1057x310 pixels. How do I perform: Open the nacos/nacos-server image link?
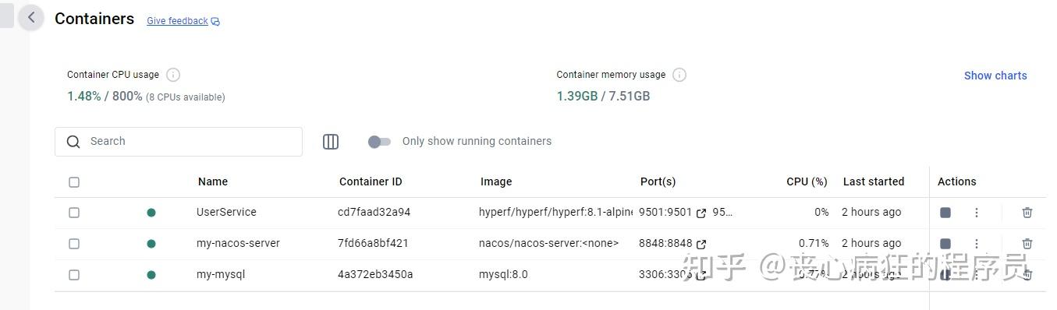[x=548, y=243]
